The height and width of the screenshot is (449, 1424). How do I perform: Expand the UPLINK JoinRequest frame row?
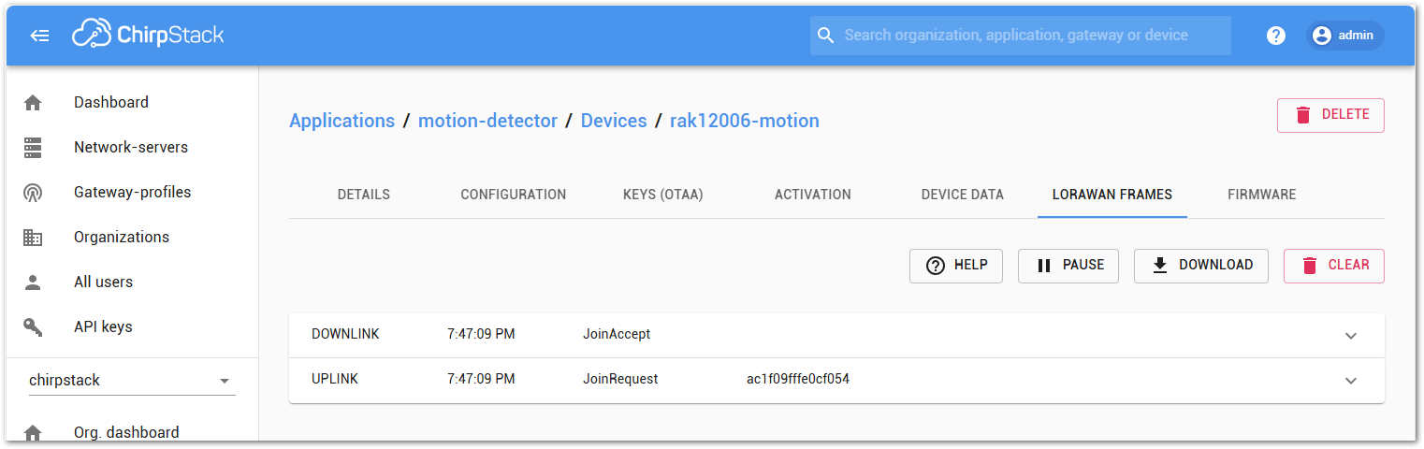click(1350, 381)
